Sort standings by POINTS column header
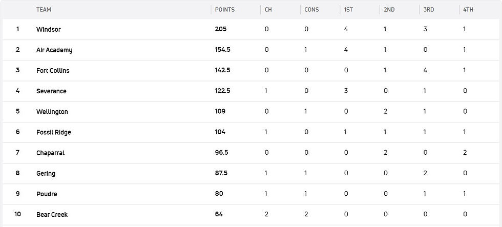 pos(225,10)
